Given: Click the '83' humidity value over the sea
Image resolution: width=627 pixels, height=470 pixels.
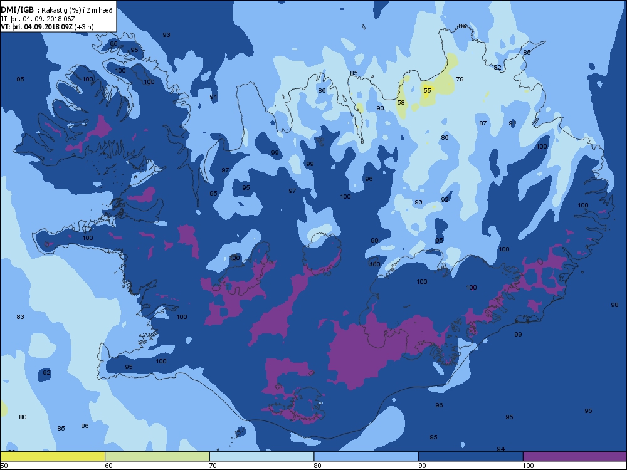Looking at the screenshot, I should (x=21, y=316).
